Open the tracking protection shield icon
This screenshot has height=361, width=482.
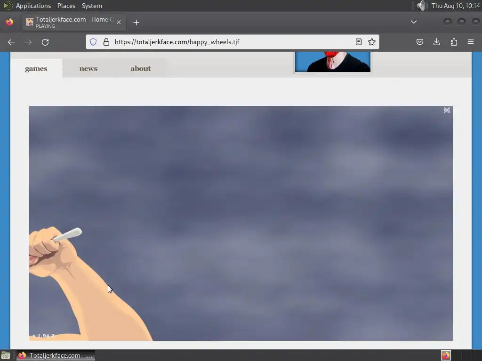point(93,42)
